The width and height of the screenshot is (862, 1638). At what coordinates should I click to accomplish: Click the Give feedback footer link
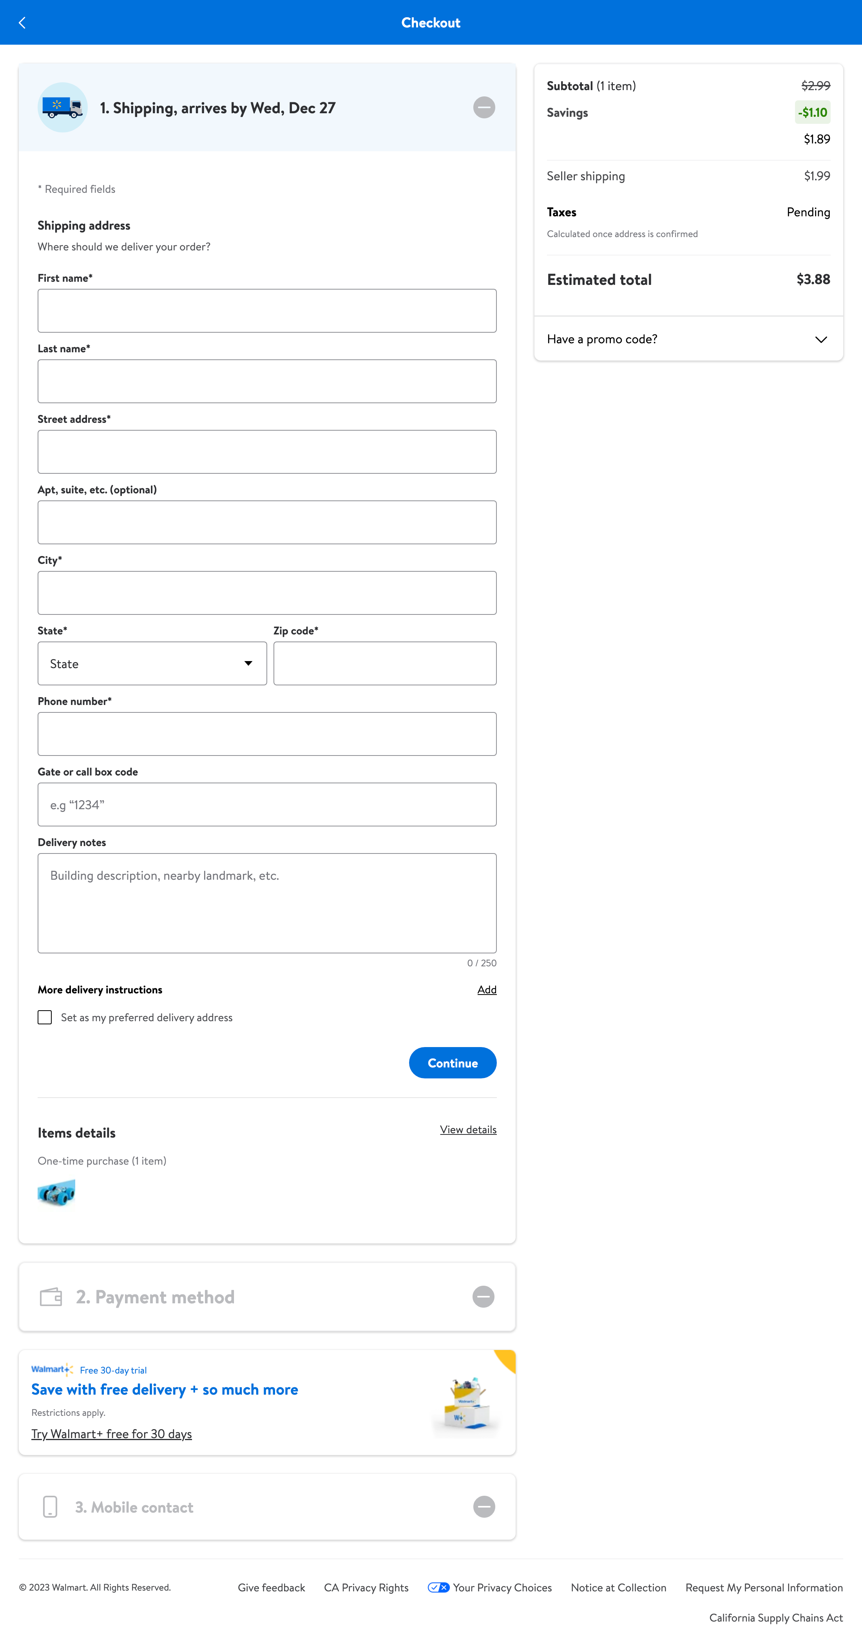(271, 1587)
